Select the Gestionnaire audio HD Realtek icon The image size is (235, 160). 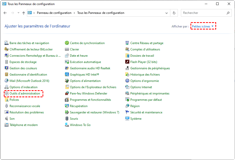click(x=67, y=68)
